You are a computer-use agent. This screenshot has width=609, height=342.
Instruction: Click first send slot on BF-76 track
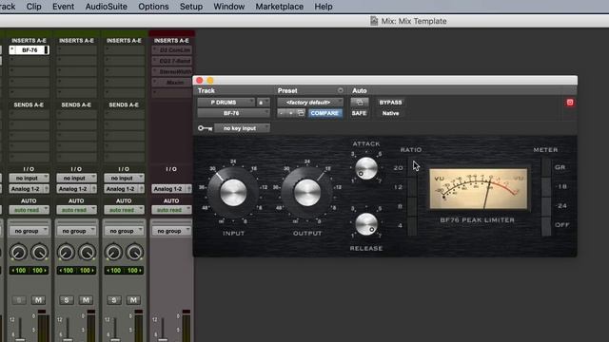29,114
